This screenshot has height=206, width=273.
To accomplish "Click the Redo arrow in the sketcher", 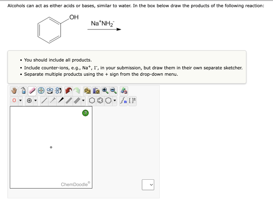I will (78, 91).
